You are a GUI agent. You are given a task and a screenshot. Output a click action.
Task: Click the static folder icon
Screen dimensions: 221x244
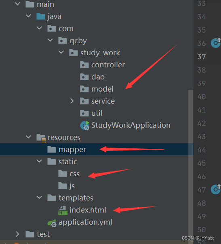tap(52, 162)
